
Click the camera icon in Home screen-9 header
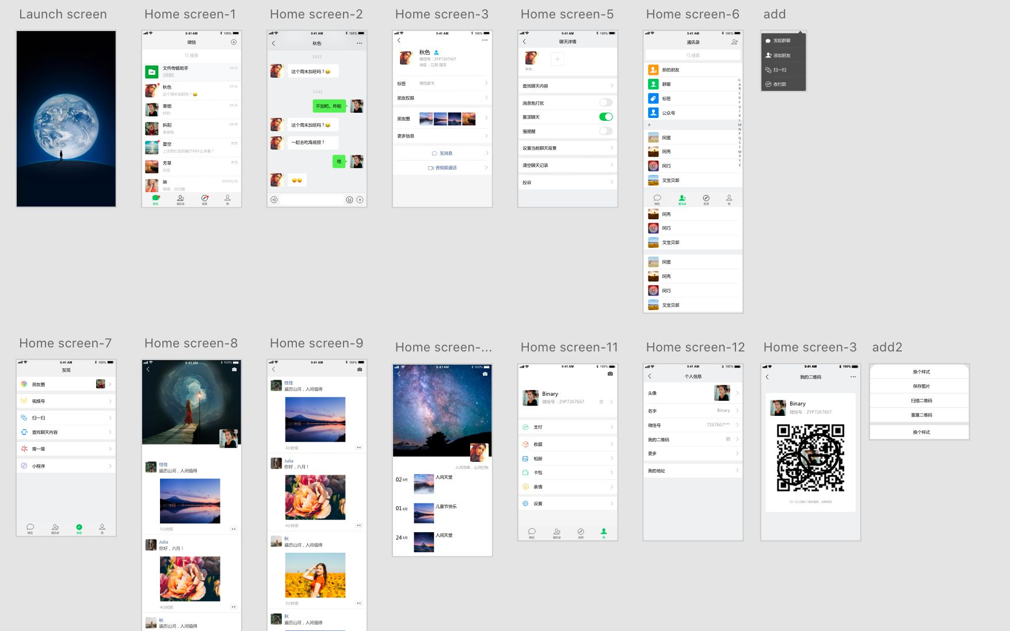(x=360, y=369)
